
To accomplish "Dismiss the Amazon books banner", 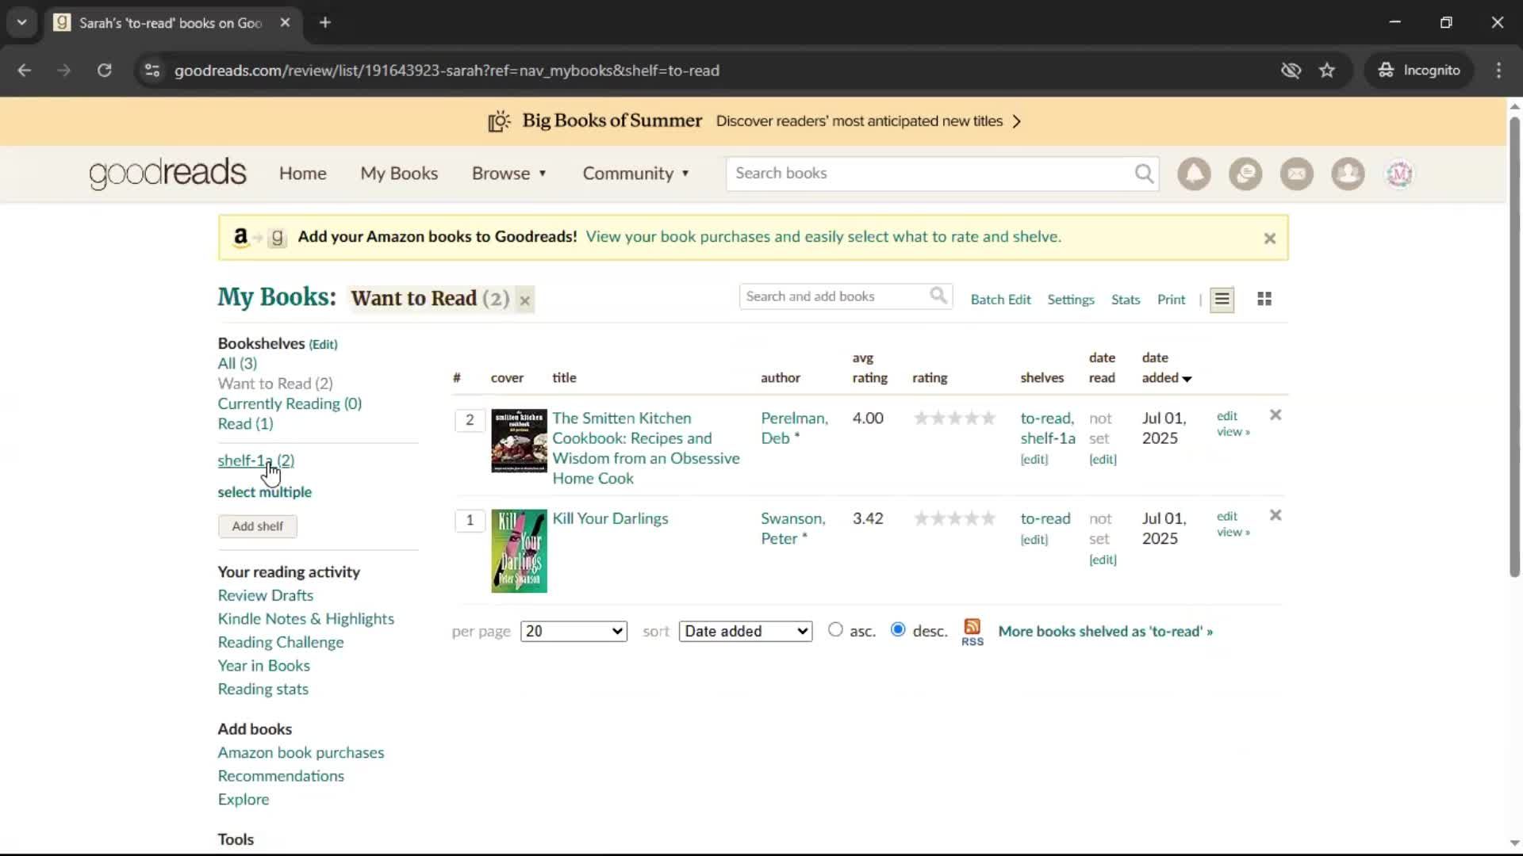I will click(1269, 239).
